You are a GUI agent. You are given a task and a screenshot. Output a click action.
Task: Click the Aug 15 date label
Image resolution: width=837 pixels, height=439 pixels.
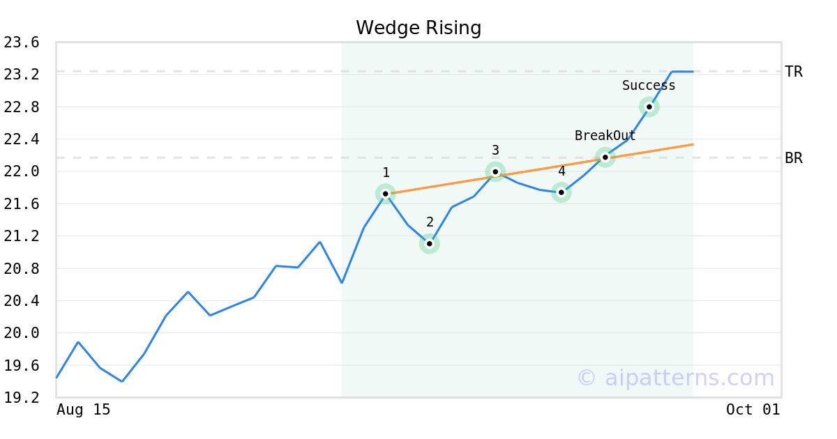coord(84,410)
